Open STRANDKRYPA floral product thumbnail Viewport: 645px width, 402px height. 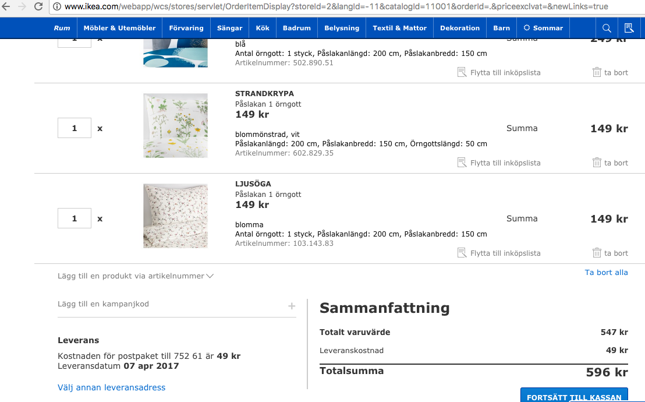click(176, 126)
